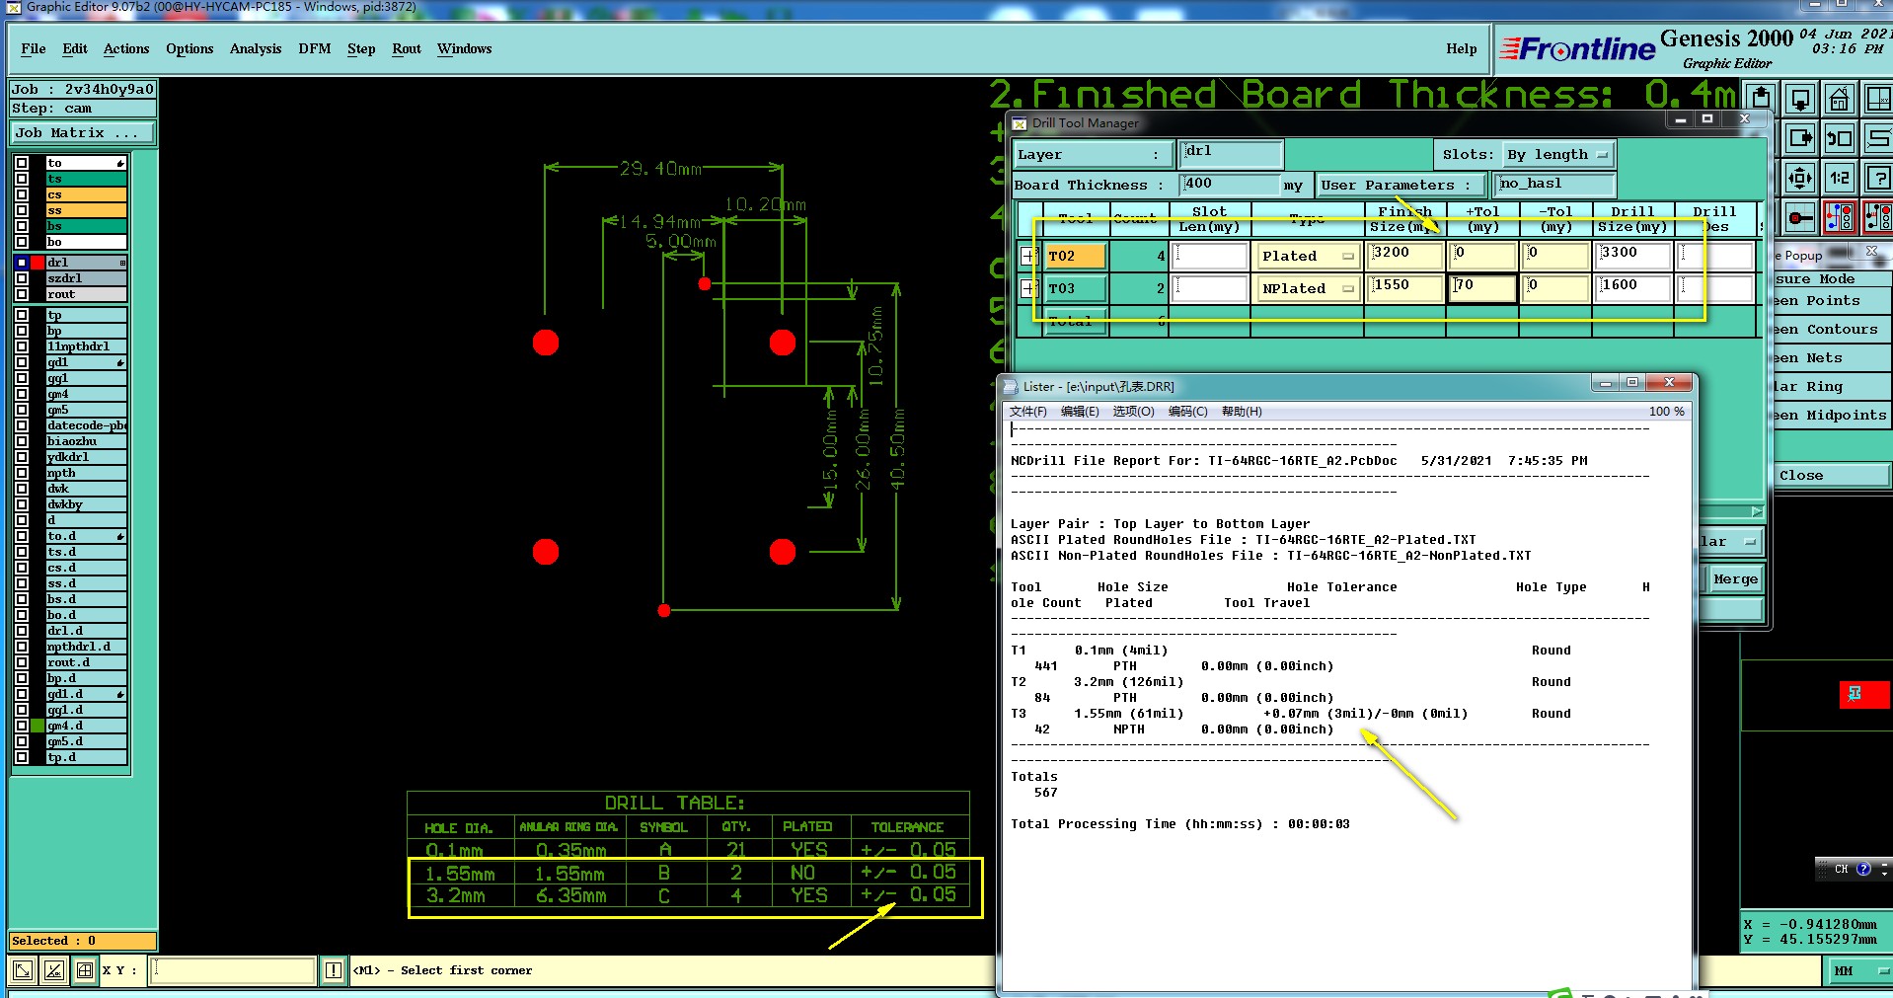
Task: Open the Rout menu
Action: [407, 48]
